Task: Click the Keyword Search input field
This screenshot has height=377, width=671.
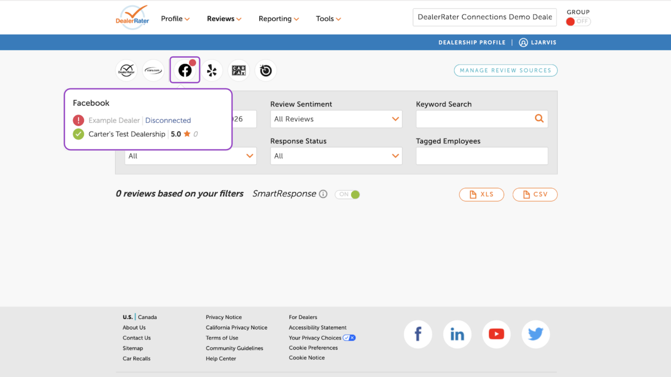Action: pos(482,119)
